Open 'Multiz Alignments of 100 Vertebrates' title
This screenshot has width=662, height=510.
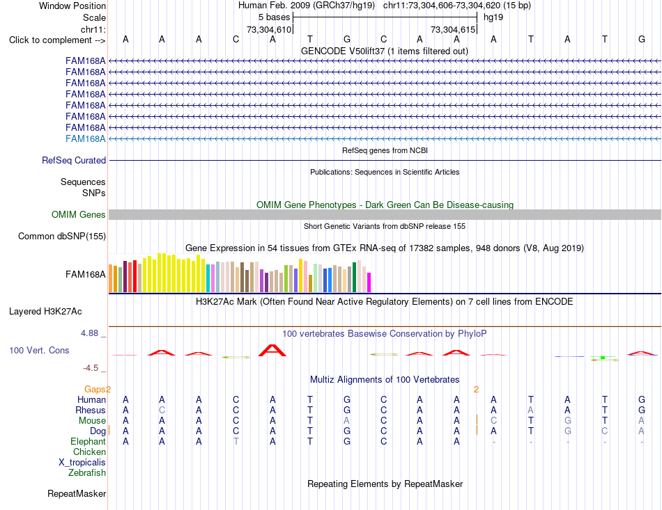pyautogui.click(x=385, y=379)
